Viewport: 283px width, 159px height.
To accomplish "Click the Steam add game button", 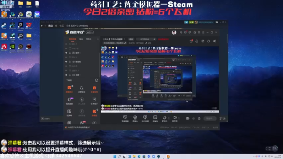I will pos(46,119).
